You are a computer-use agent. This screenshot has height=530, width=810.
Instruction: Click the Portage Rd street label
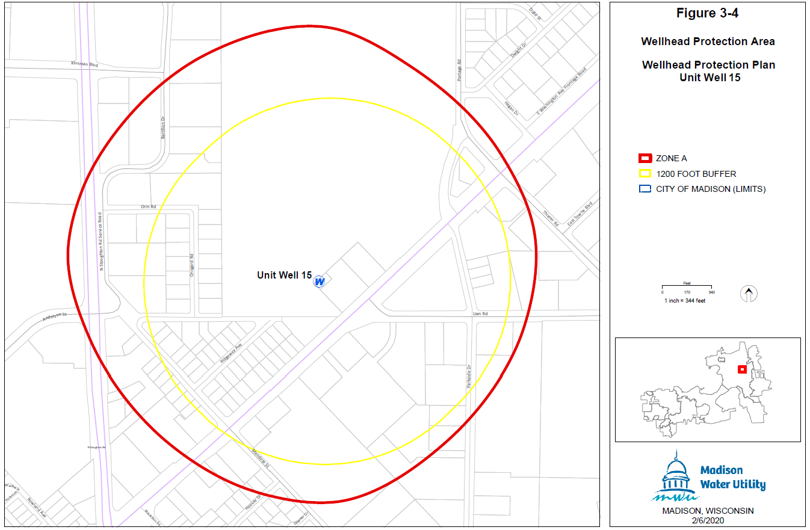459,70
